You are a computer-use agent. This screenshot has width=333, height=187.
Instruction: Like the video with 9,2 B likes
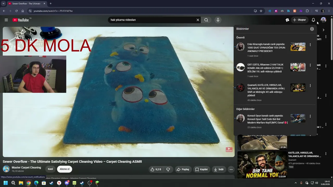(x=156, y=169)
